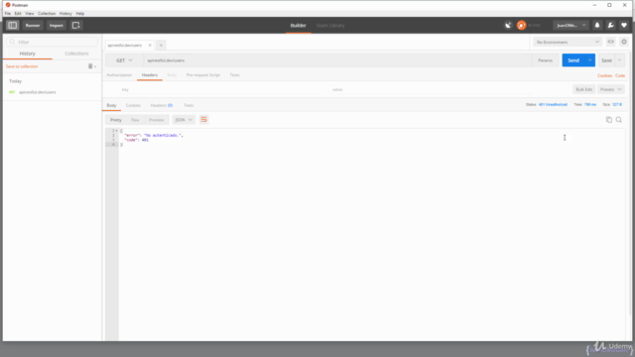Click the Bulk Edit button
635x357 pixels.
pyautogui.click(x=584, y=89)
